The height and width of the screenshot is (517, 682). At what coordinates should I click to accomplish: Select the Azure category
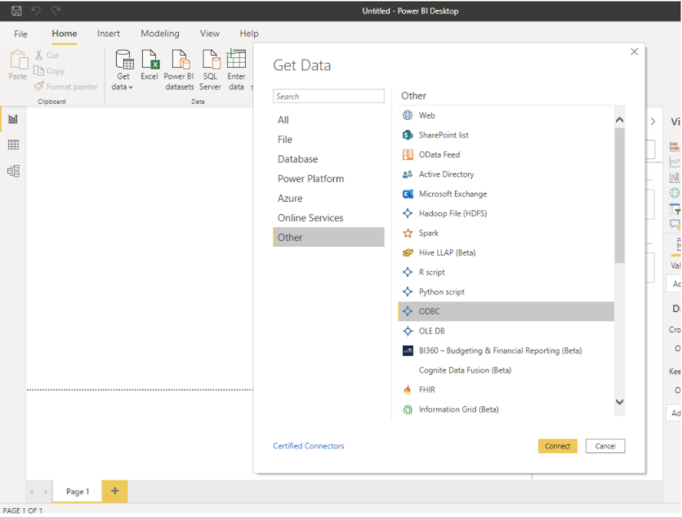click(328, 198)
